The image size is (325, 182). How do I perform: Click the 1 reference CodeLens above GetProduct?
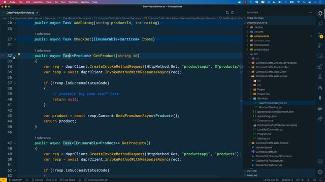pos(43,51)
